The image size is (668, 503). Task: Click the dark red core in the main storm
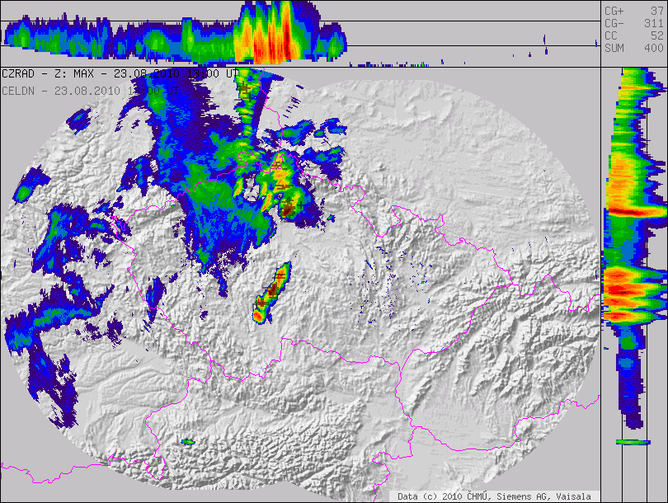(x=285, y=209)
